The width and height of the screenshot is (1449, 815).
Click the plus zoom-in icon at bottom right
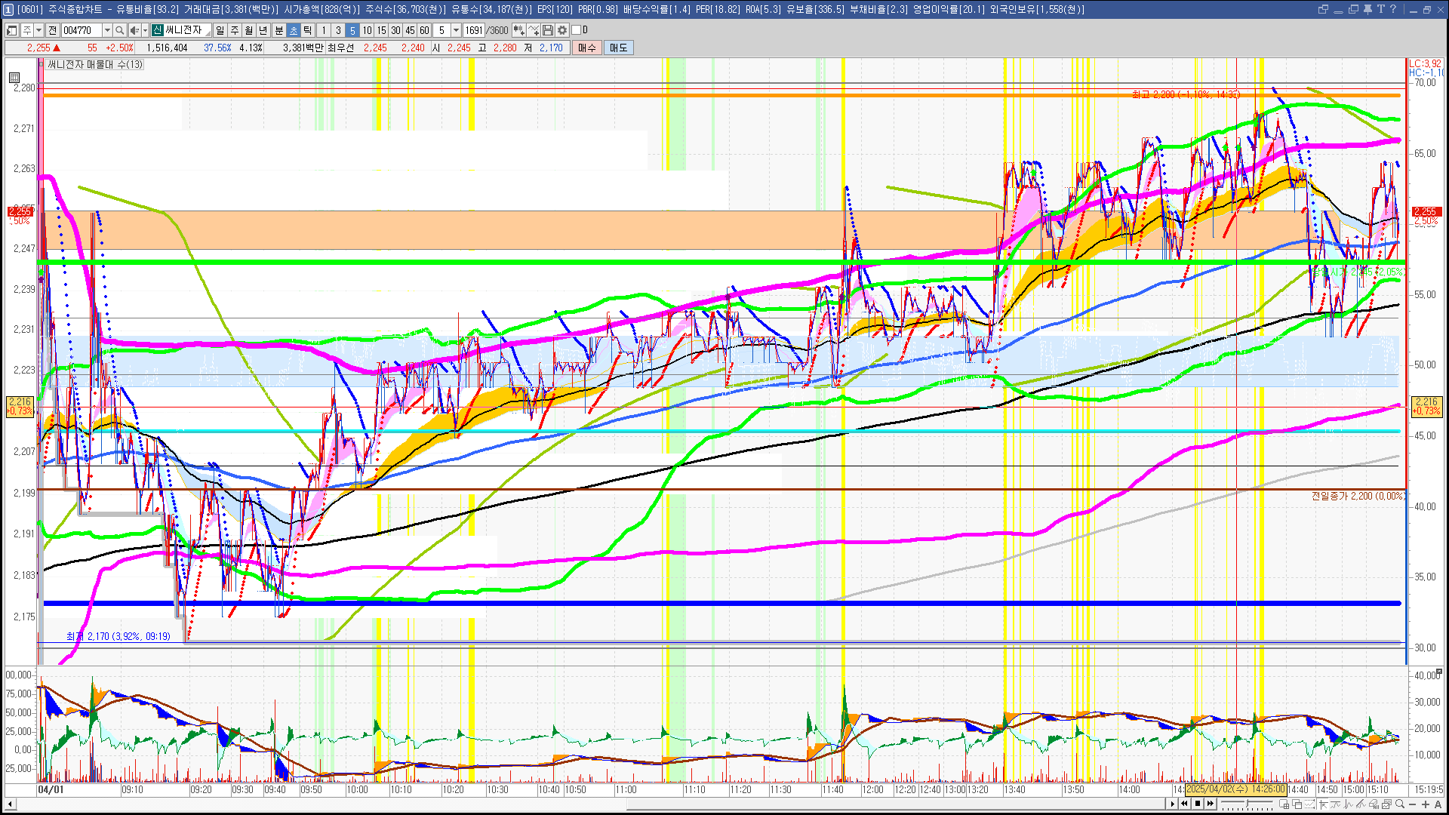click(x=1426, y=804)
